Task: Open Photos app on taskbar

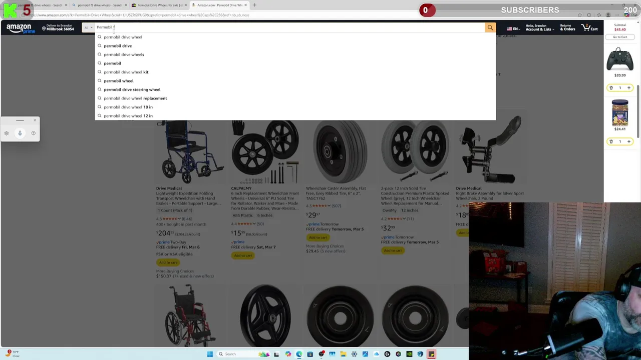Action: click(365, 354)
